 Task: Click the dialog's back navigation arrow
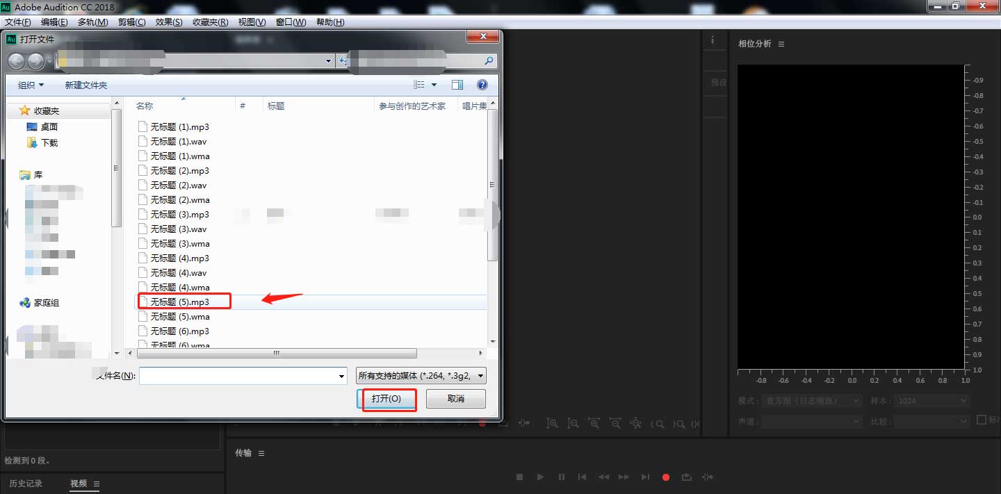point(16,61)
